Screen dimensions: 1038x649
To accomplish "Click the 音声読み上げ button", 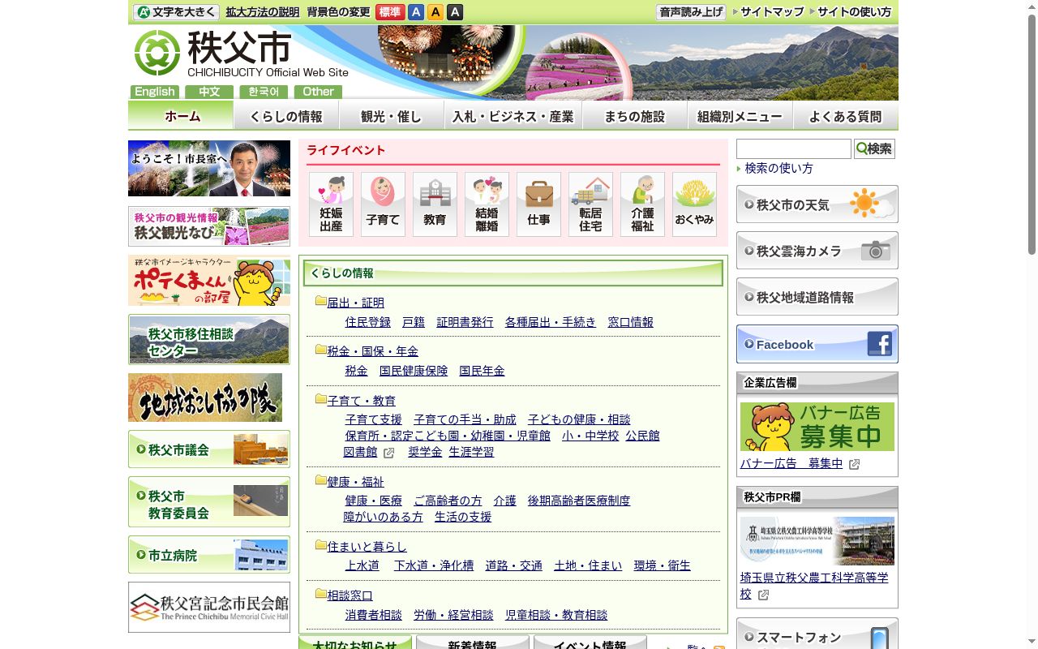I will coord(691,12).
